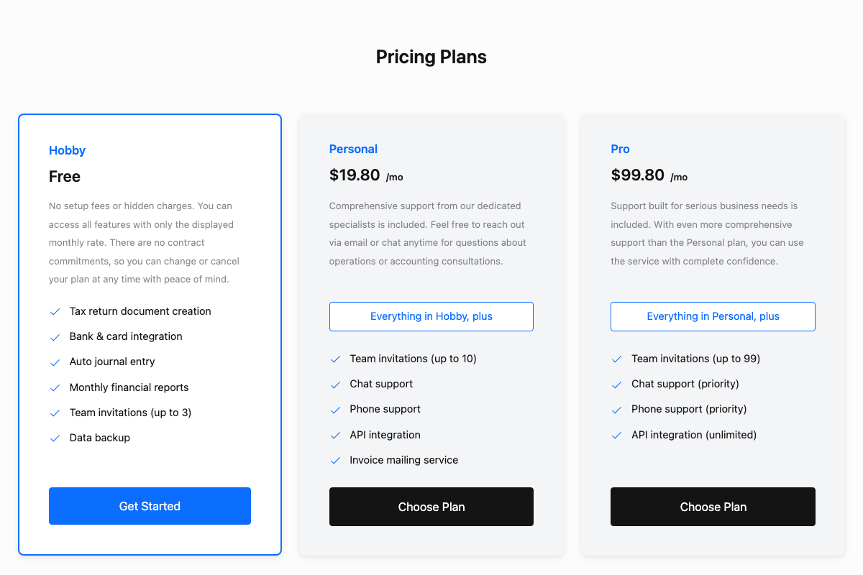Click checkmark beside Data backup
Viewport: 863px width, 575px height.
click(55, 438)
